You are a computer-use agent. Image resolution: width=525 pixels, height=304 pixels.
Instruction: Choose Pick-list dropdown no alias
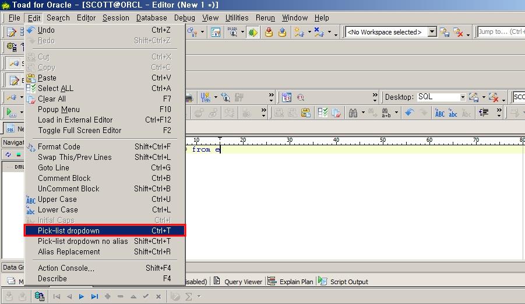coord(105,242)
